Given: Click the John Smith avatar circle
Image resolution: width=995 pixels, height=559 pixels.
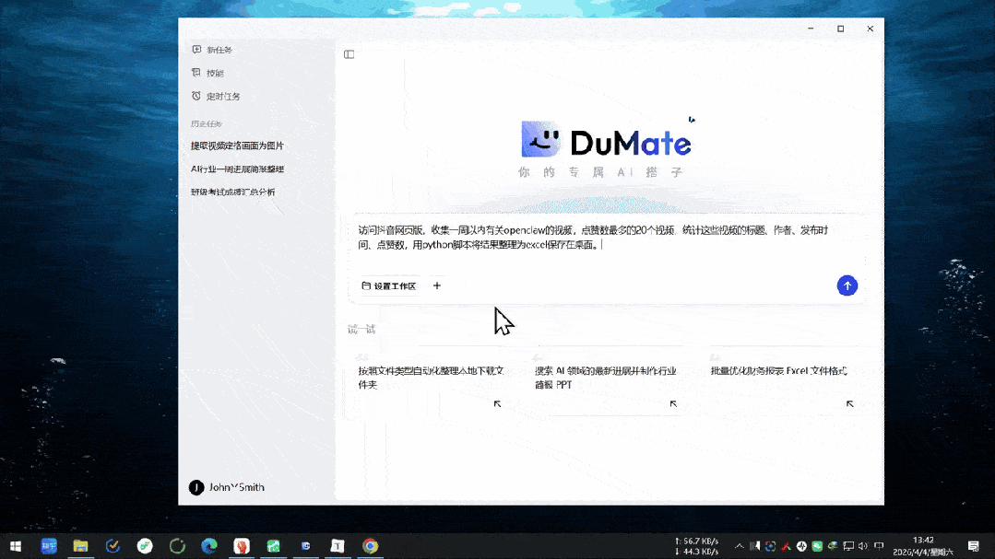Looking at the screenshot, I should coord(196,487).
